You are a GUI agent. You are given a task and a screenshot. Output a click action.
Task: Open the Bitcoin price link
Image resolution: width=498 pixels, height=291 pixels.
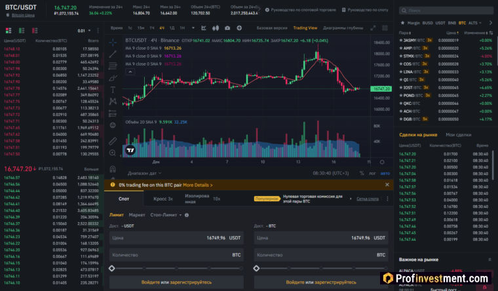click(23, 15)
